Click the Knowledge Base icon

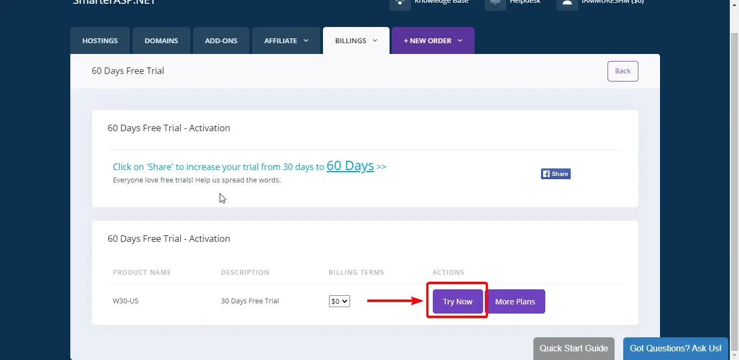click(400, 3)
